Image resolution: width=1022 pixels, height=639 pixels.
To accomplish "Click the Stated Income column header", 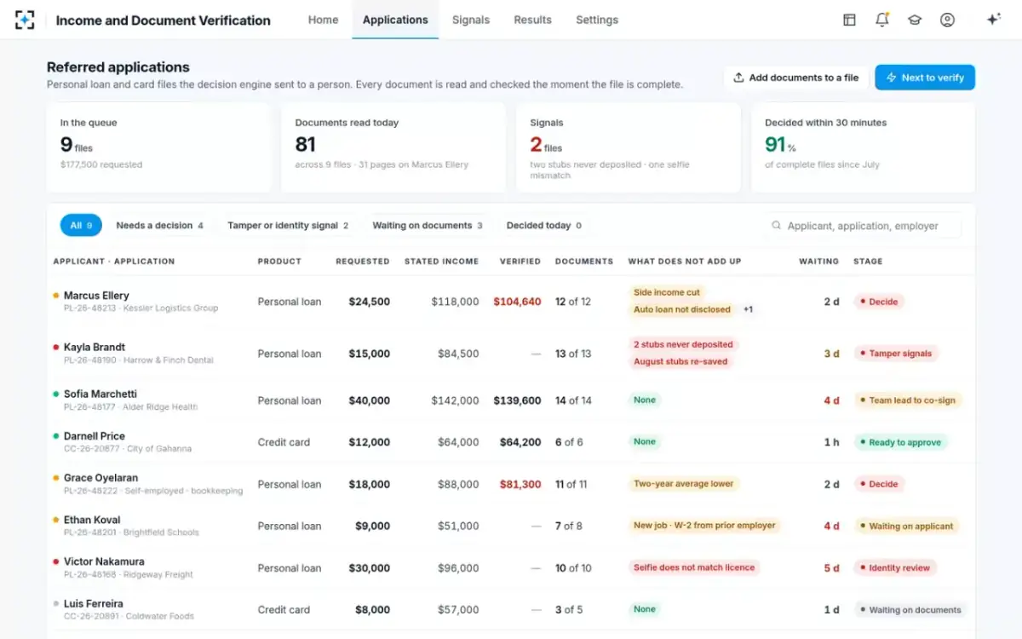I will click(x=441, y=262).
